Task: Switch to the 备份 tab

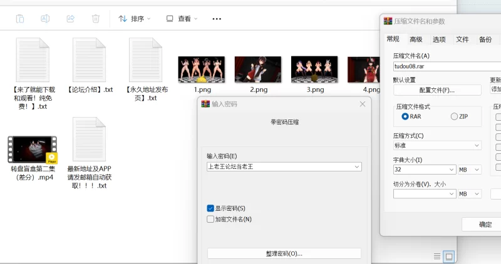Action: point(485,39)
